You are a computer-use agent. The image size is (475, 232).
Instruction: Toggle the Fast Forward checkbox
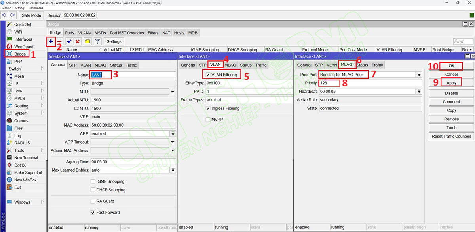(93, 213)
